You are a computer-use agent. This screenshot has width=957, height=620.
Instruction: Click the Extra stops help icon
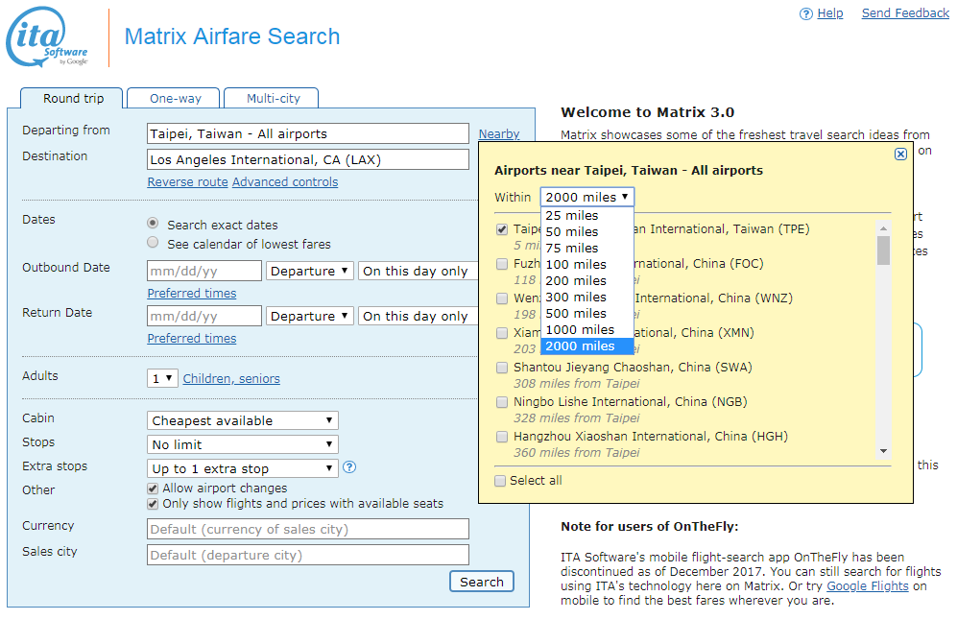[x=349, y=467]
